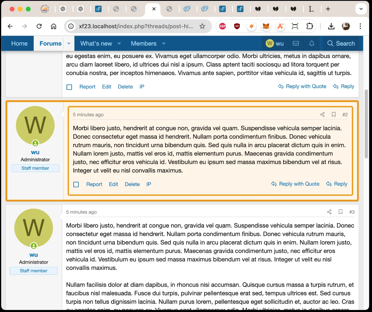The image size is (372, 312).
Task: Expand the What's new dropdown arrow
Action: (119, 44)
